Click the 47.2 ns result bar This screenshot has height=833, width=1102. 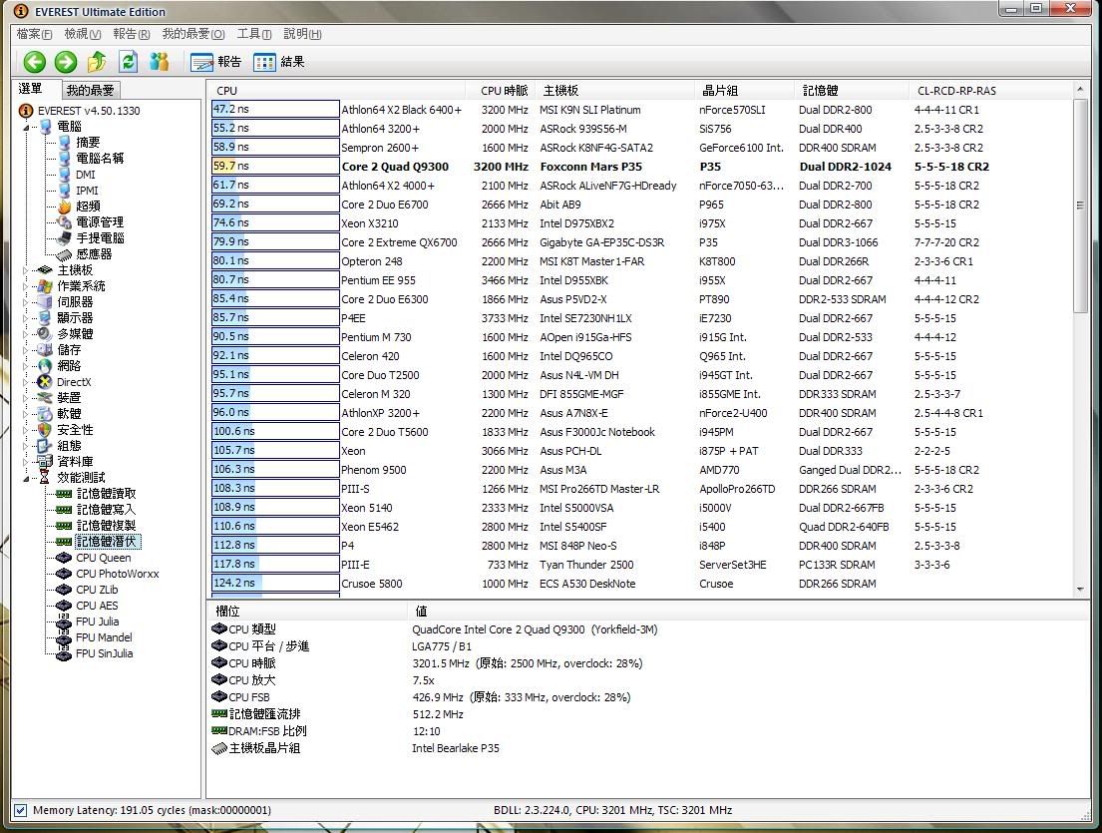(275, 109)
